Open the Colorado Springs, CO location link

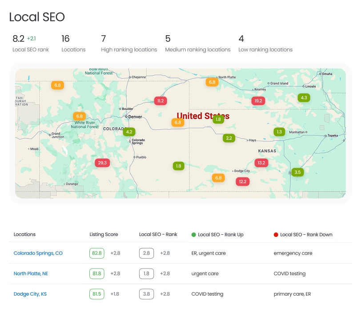(37, 253)
